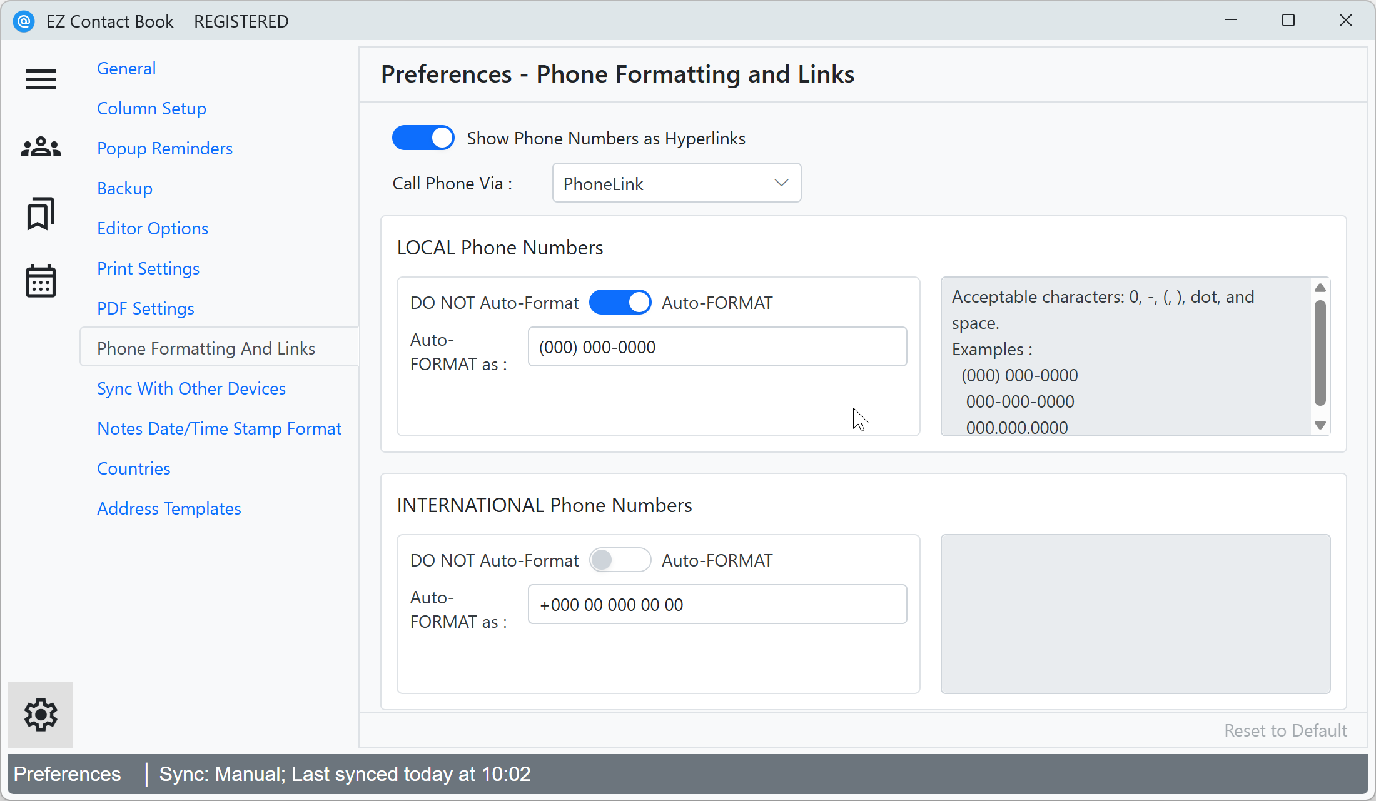Open the Address Templates settings
The width and height of the screenshot is (1376, 801).
[x=169, y=508]
